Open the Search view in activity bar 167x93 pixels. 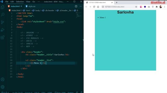point(3,14)
